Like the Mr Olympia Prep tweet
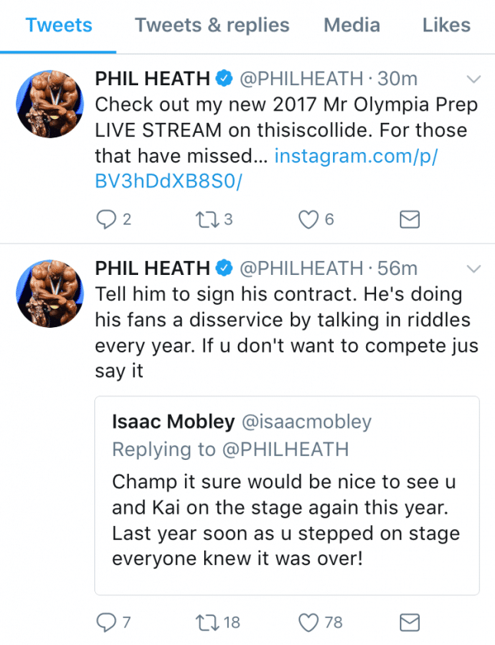The height and width of the screenshot is (645, 495). coord(308,220)
